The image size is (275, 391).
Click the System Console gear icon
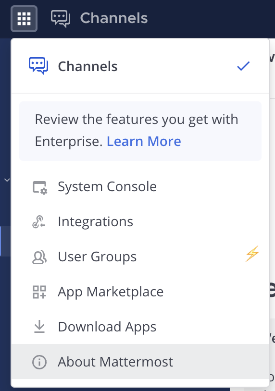click(x=40, y=187)
